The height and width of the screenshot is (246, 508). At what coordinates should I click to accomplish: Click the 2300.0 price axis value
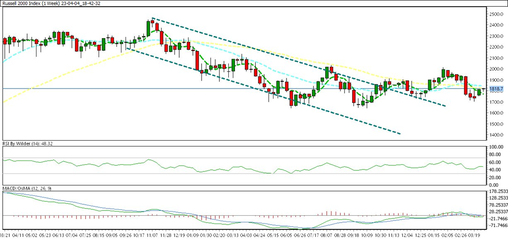point(497,36)
